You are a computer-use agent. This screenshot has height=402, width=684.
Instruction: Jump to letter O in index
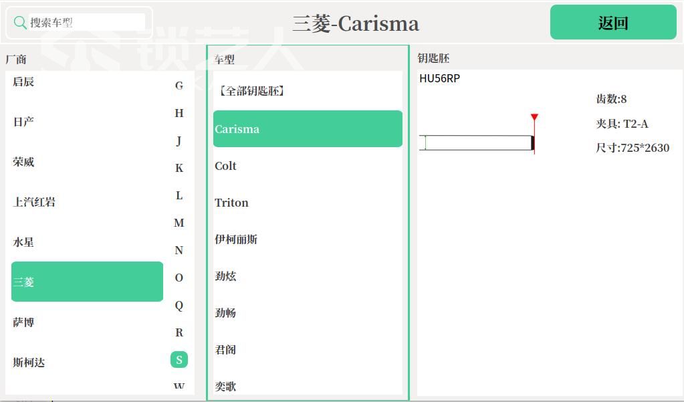coord(179,278)
